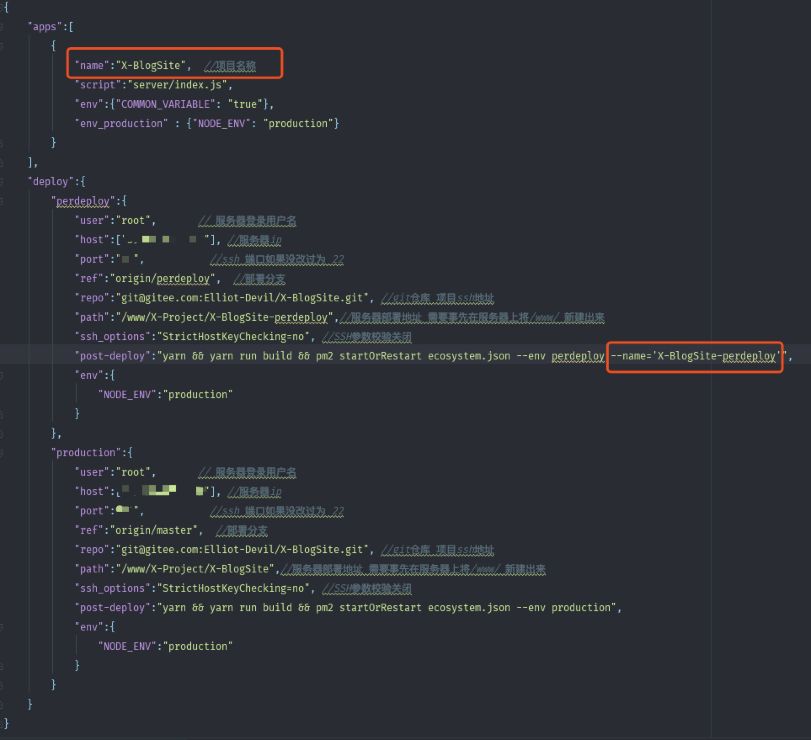
Task: Click the repo URL in perdeploy block
Action: click(242, 298)
